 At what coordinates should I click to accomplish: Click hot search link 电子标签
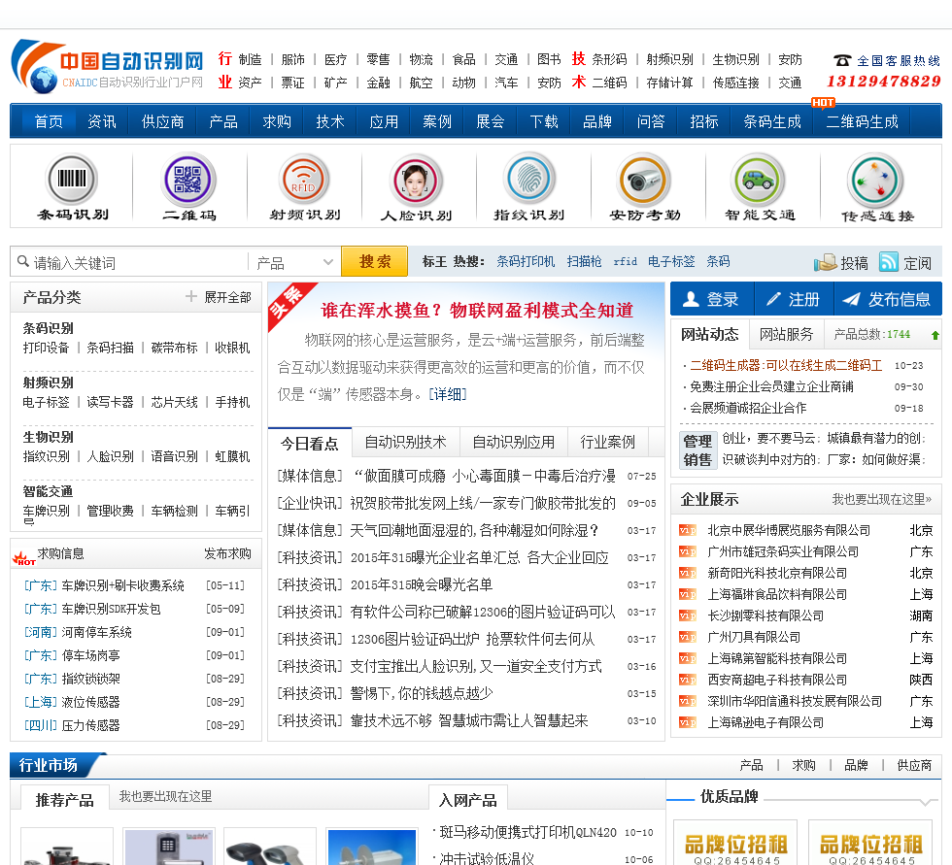[x=671, y=261]
